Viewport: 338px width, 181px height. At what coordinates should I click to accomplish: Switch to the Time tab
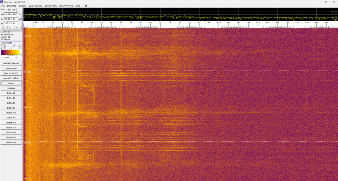click(8, 10)
